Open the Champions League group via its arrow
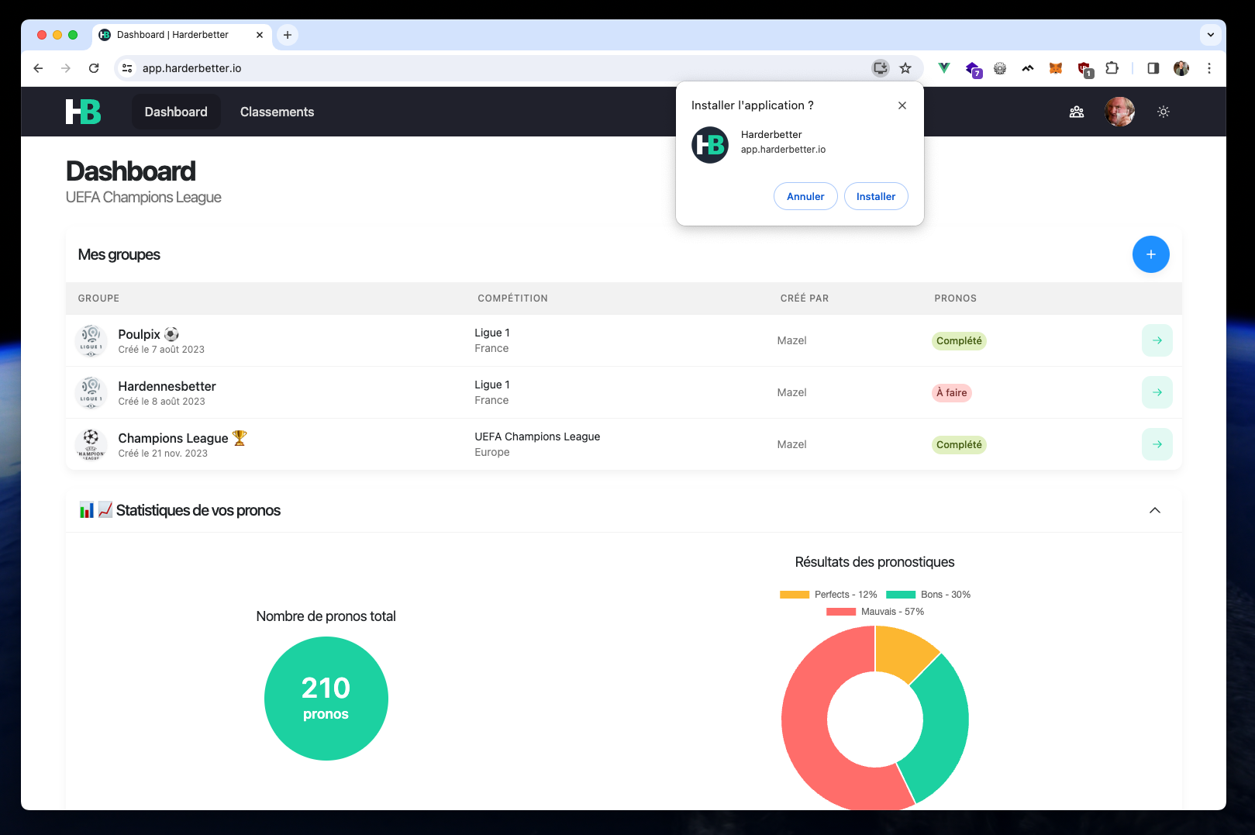The image size is (1255, 835). (1157, 443)
